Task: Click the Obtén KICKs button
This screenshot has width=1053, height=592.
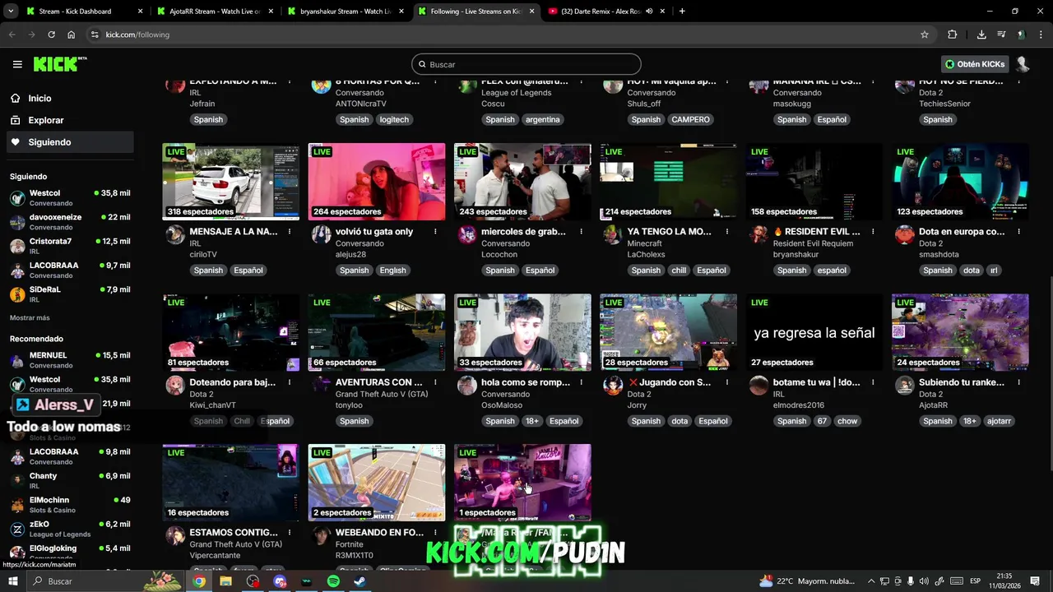Action: tap(975, 64)
